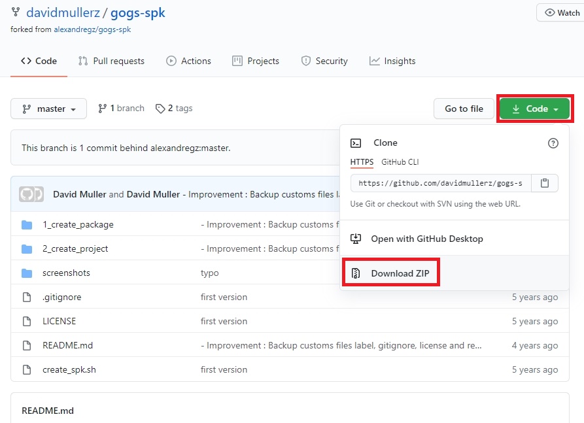The width and height of the screenshot is (584, 423).
Task: Open the first David Muller author link
Action: pos(80,194)
